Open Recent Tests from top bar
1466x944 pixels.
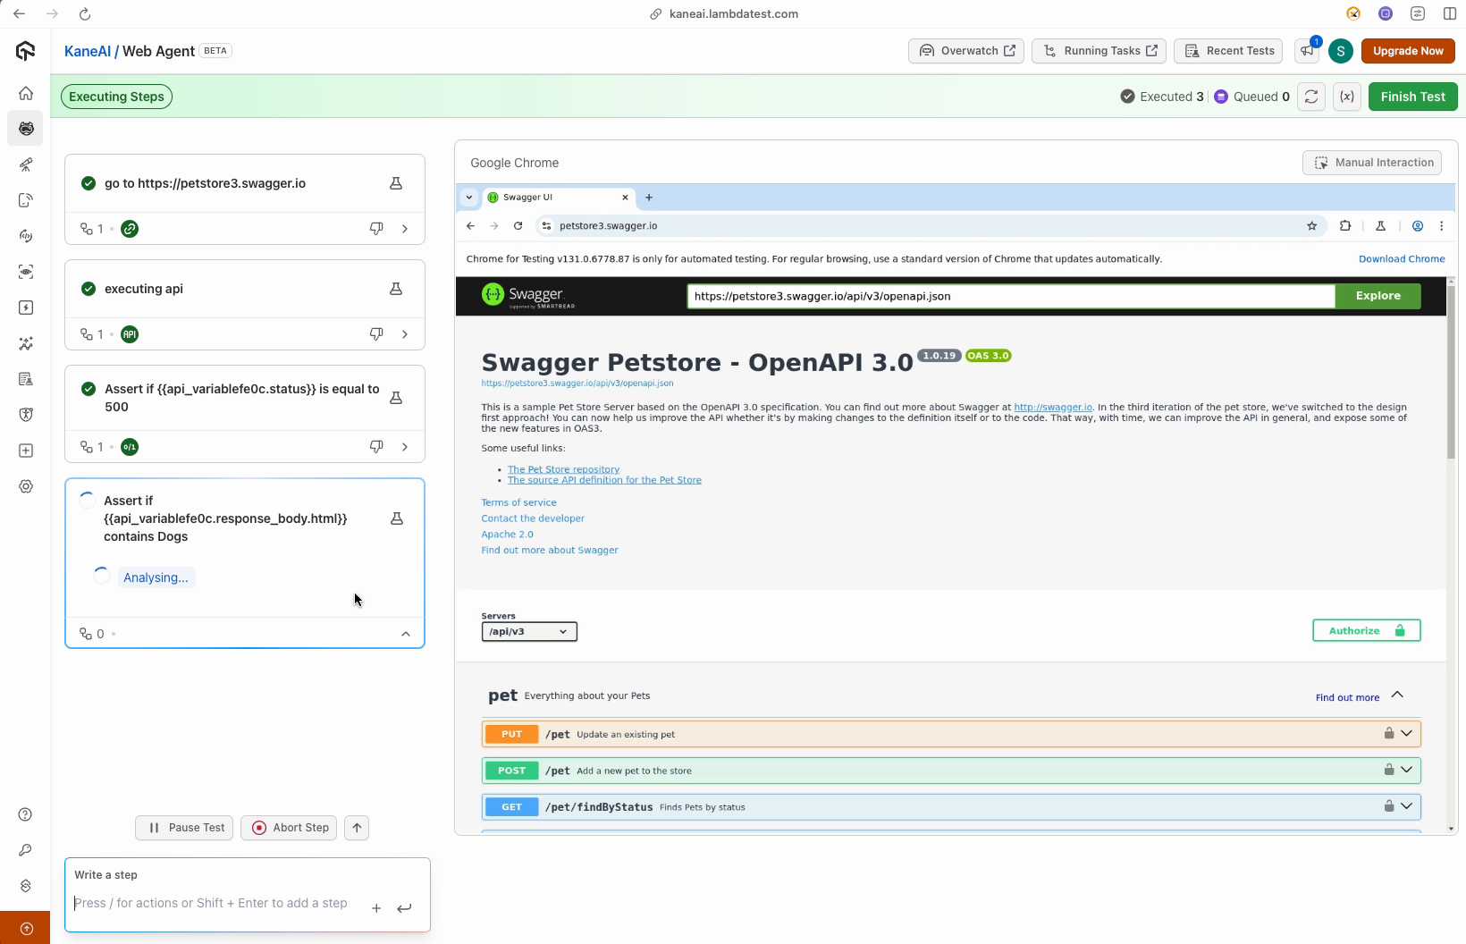click(x=1229, y=51)
